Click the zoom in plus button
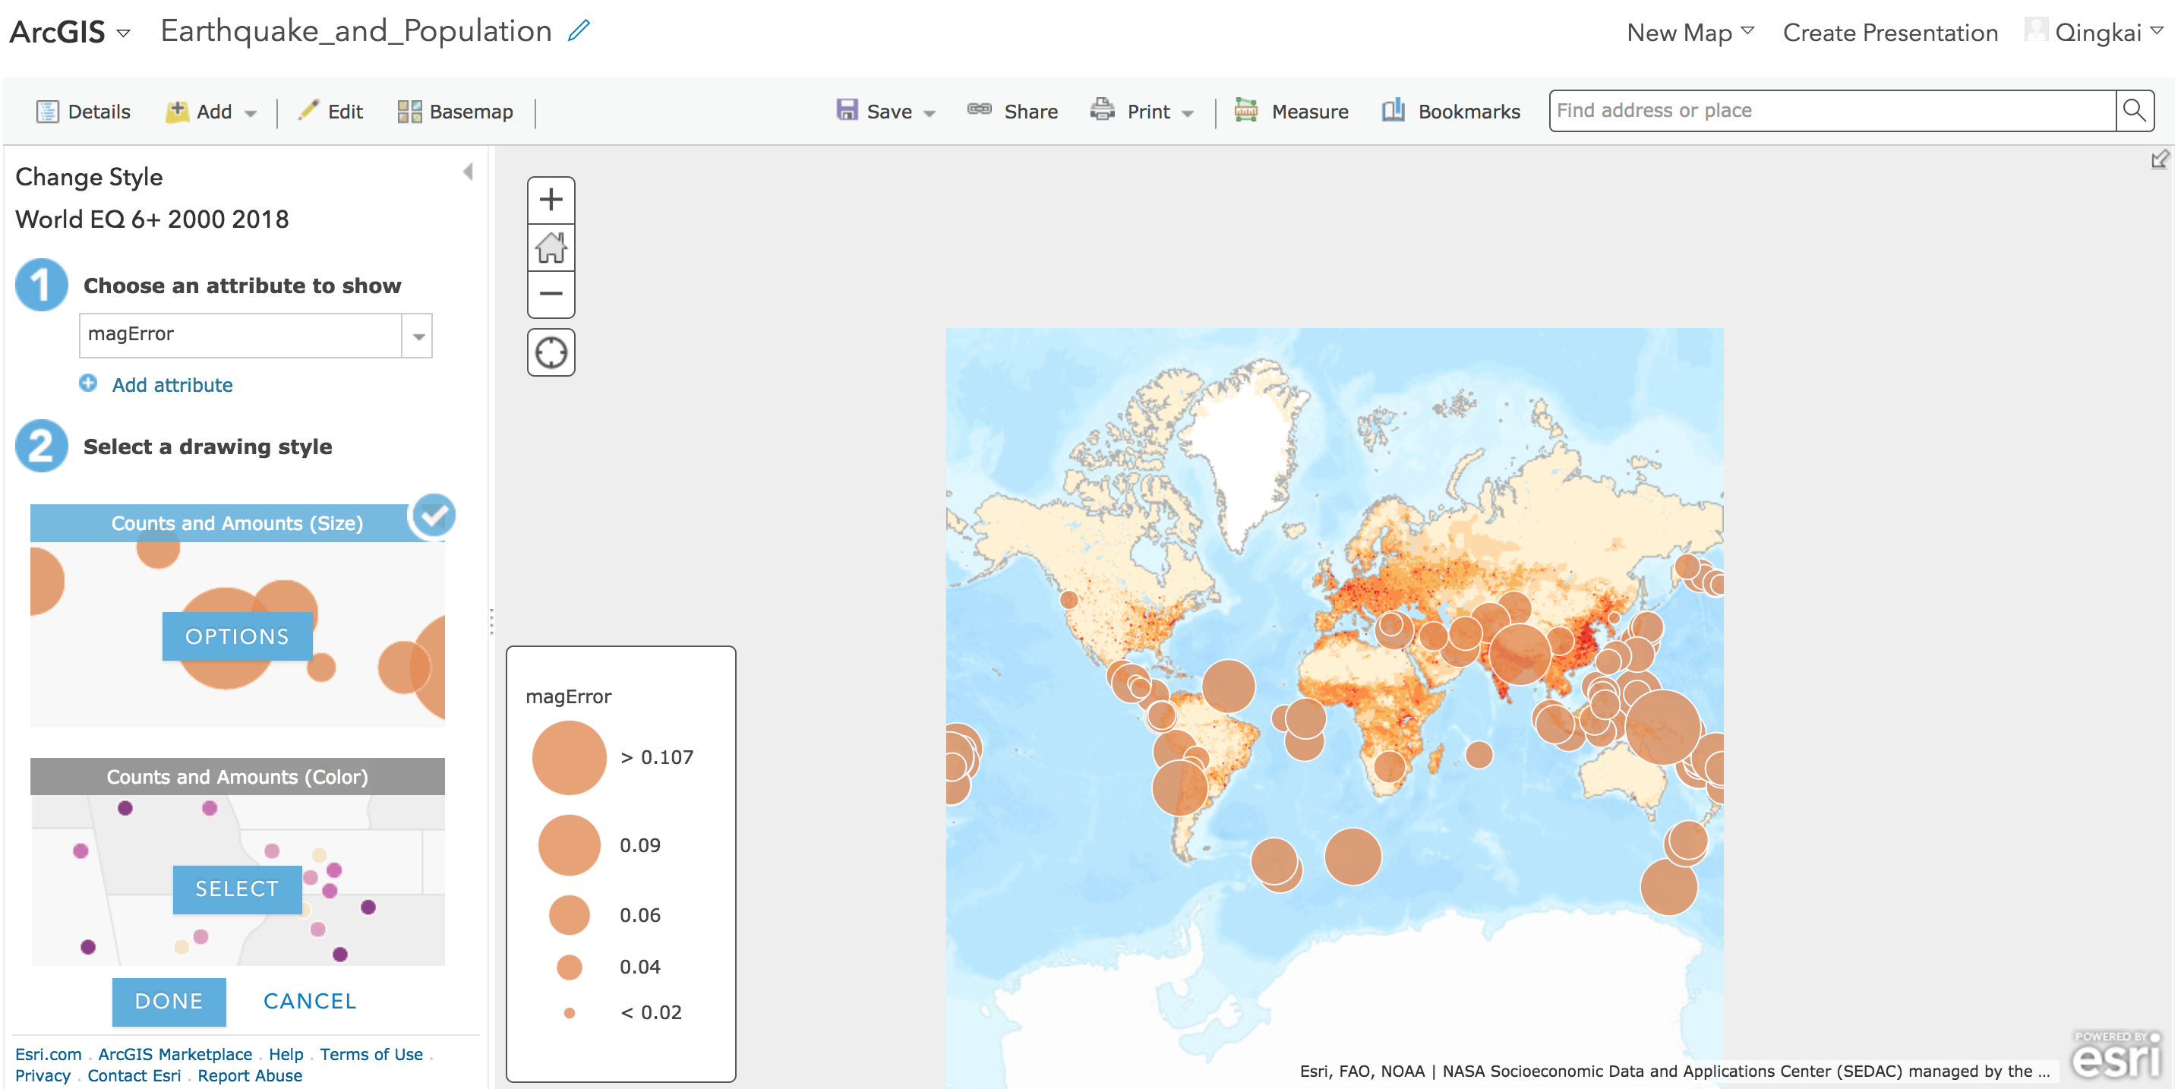Screen dimensions: 2181x1089 551,200
